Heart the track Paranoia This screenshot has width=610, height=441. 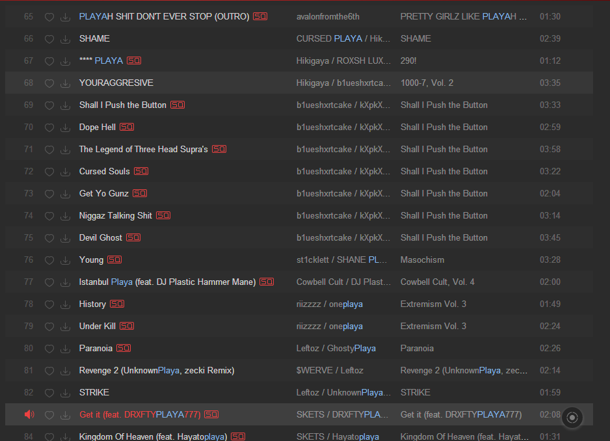pos(49,349)
